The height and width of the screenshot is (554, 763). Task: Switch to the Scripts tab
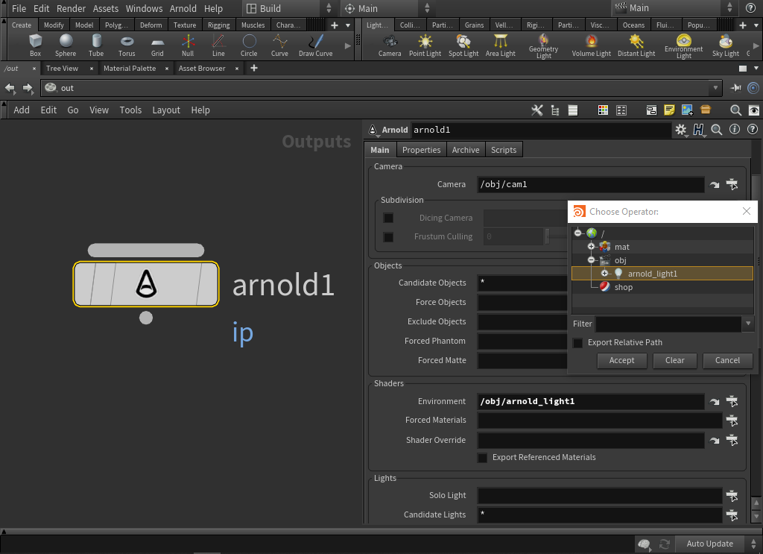point(504,150)
